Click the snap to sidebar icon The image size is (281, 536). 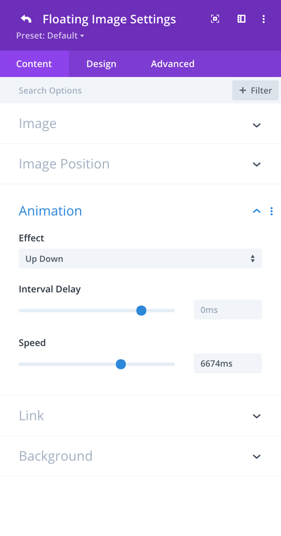(x=242, y=19)
